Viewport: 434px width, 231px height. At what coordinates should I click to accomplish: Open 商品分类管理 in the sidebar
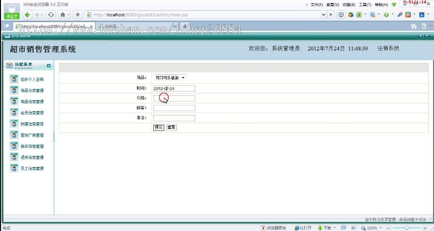[x=32, y=90]
